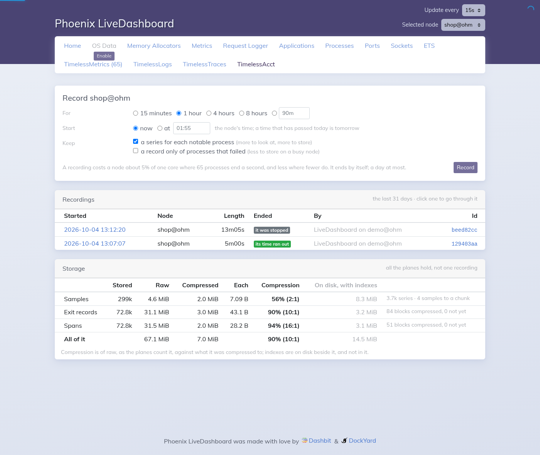
Task: Open the ETS tab
Action: click(x=429, y=46)
